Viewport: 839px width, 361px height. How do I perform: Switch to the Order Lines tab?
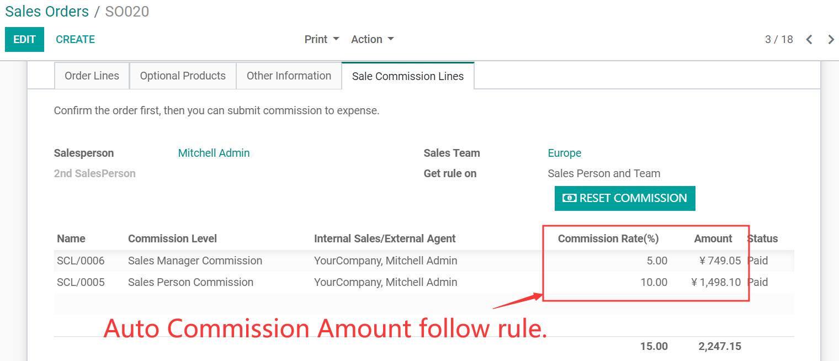(x=92, y=76)
